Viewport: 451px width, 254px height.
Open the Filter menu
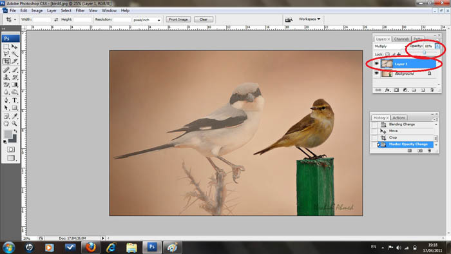pyautogui.click(x=80, y=11)
